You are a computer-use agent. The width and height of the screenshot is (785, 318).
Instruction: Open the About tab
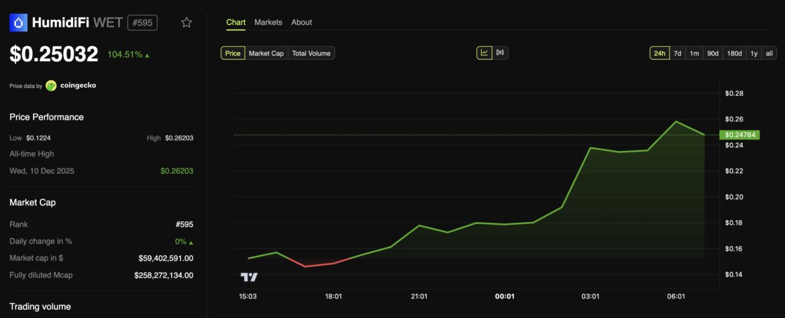(301, 22)
